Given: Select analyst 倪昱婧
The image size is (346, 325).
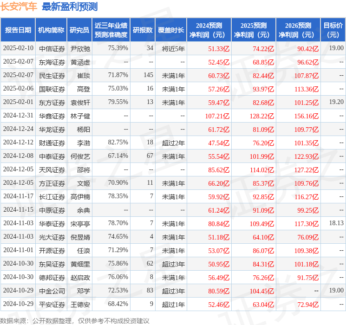Looking at the screenshot, I should (x=80, y=237).
